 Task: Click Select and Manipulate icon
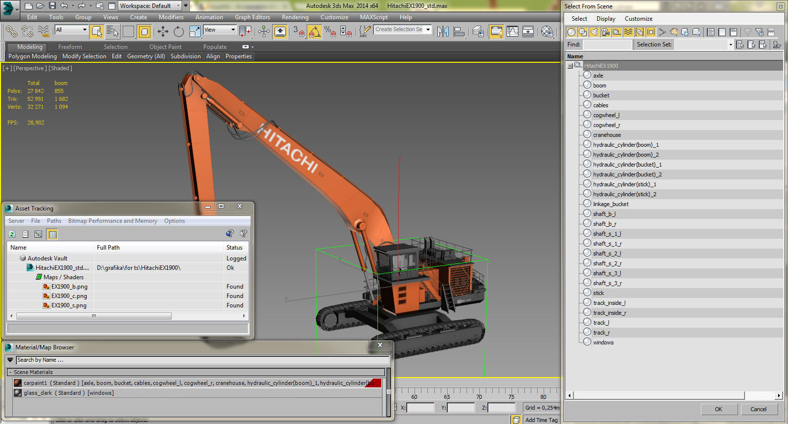(264, 32)
